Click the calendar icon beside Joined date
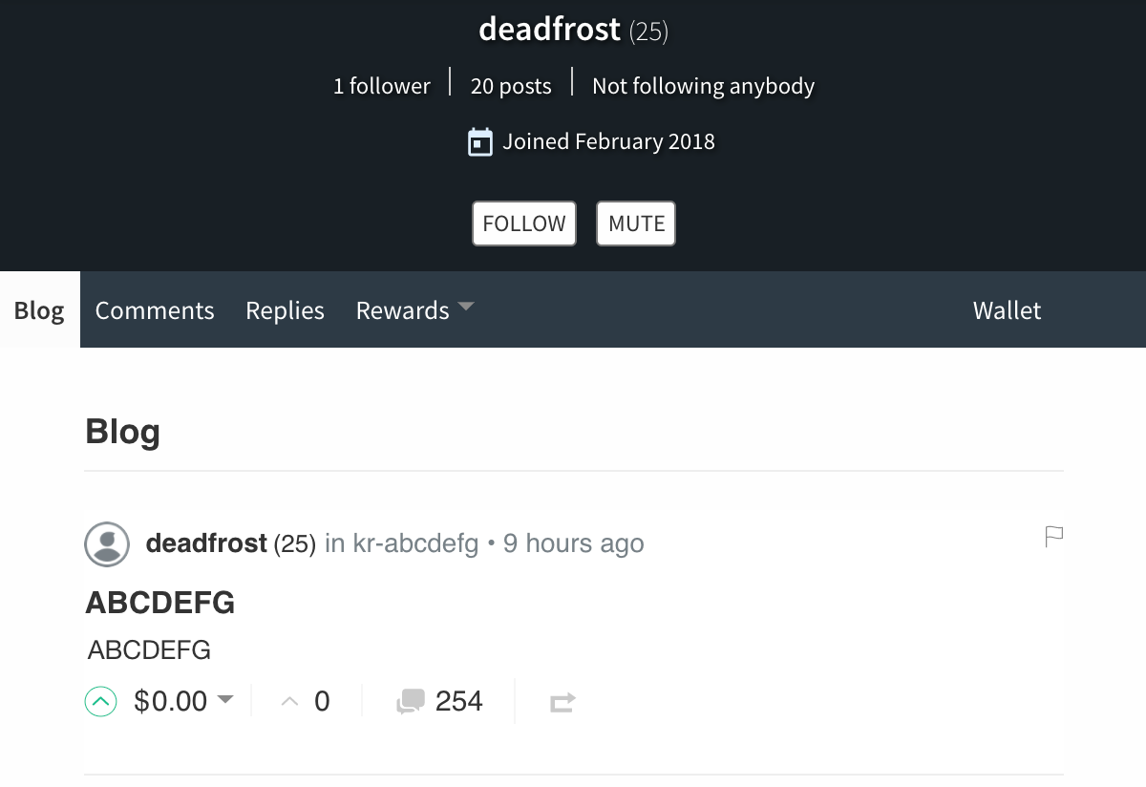Viewport: 1146px width, 787px height. point(479,142)
